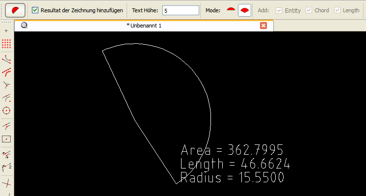The image size is (366, 196).
Task: Toggle the red grid snap icon
Action: pos(6,44)
